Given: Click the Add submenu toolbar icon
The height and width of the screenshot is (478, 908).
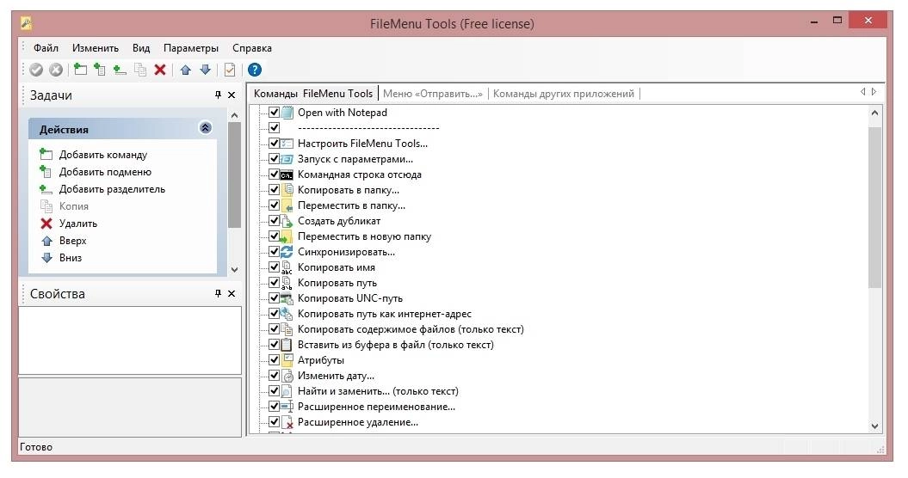Looking at the screenshot, I should click(100, 70).
